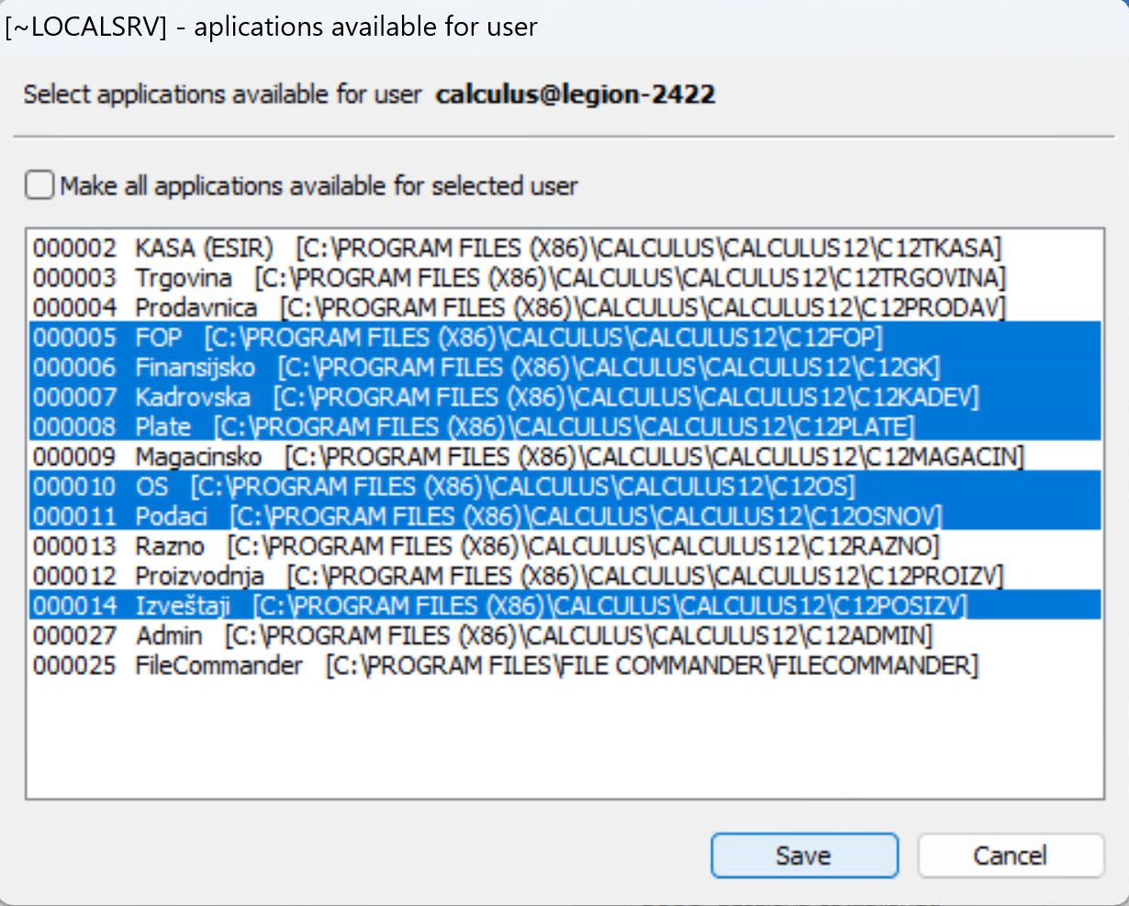Click the dialog title bar text
1129x906 pixels.
coord(272,27)
